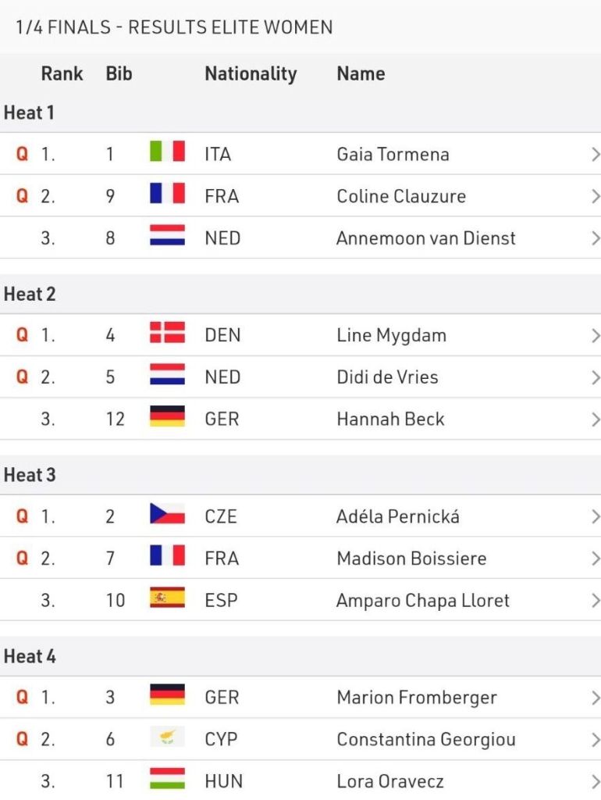Click the Rank column header

coord(62,74)
